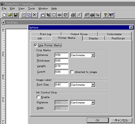Click the キャンセル cancel button
Viewport: 135px width, 124px height.
121,120
